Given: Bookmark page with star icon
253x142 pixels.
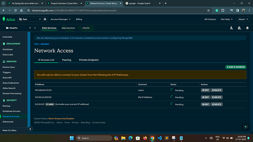Looking at the screenshot, I should [208, 11].
